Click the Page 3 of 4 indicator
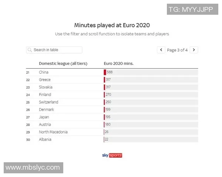222x177 pixels. (x=178, y=50)
